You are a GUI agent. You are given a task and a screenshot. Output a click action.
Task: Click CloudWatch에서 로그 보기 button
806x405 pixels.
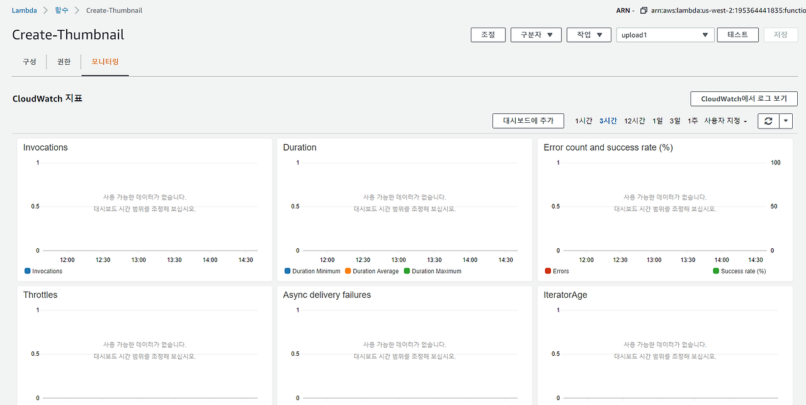[744, 99]
